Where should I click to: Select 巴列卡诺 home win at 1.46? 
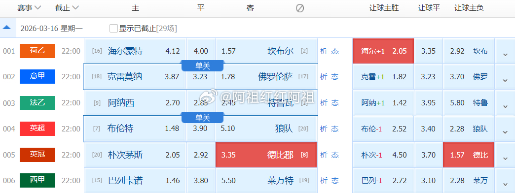[135, 181]
